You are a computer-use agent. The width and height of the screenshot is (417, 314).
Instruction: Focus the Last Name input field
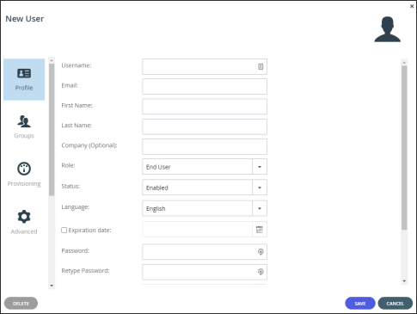coord(205,126)
